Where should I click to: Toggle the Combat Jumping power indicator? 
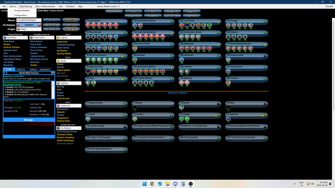(x=172, y=22)
